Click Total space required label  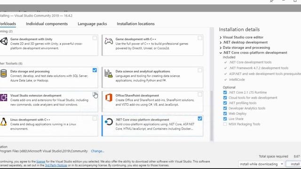click(273, 156)
